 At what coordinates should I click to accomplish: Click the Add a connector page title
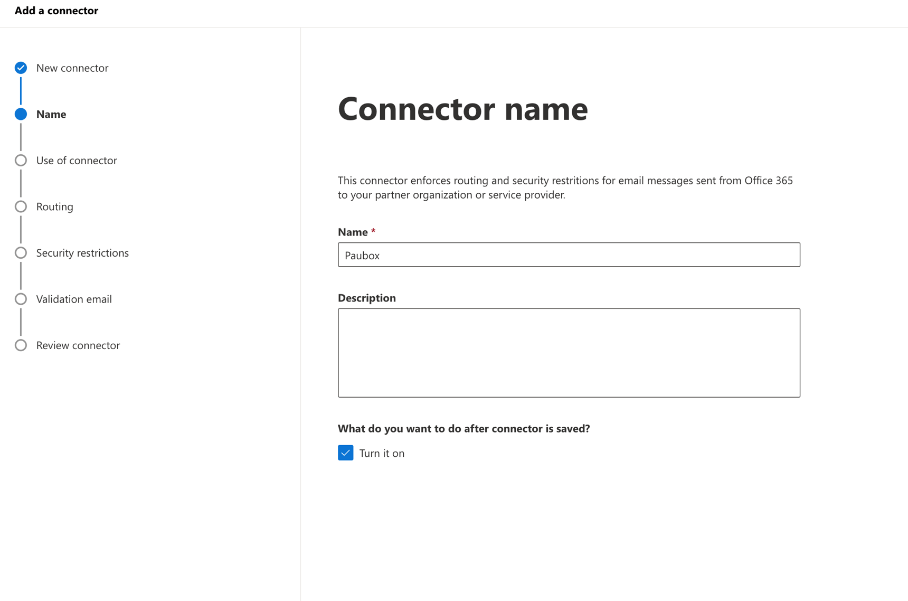56,11
